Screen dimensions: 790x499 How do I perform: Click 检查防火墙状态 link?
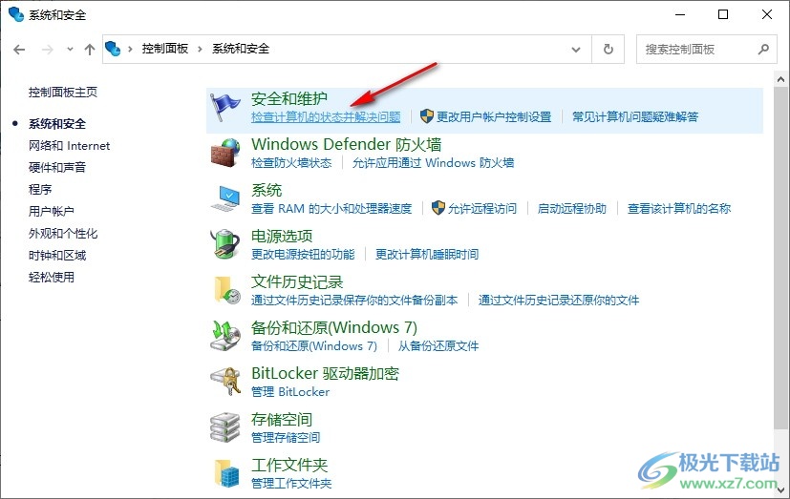pyautogui.click(x=291, y=163)
